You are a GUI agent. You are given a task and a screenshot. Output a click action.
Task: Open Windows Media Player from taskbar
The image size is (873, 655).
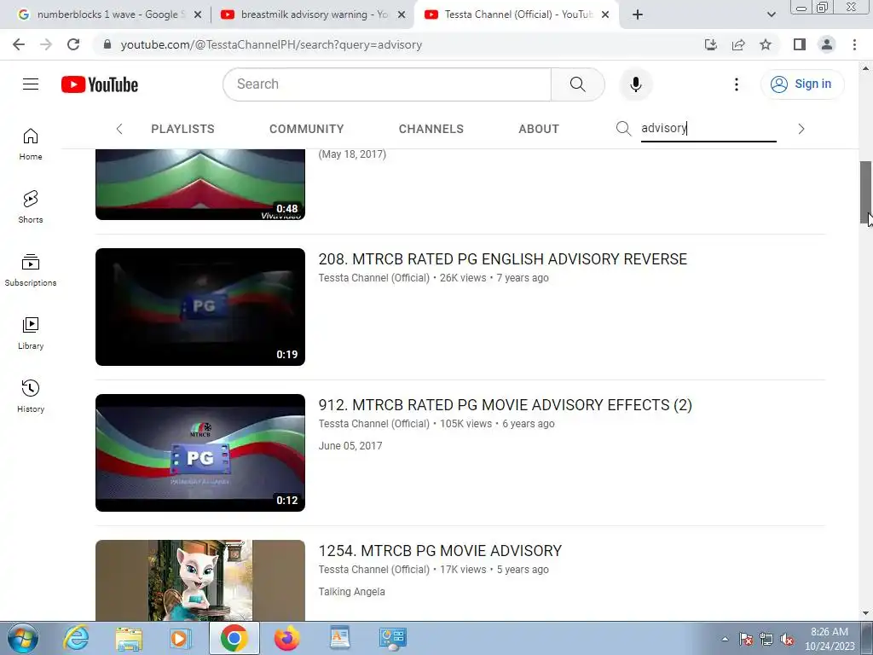181,638
